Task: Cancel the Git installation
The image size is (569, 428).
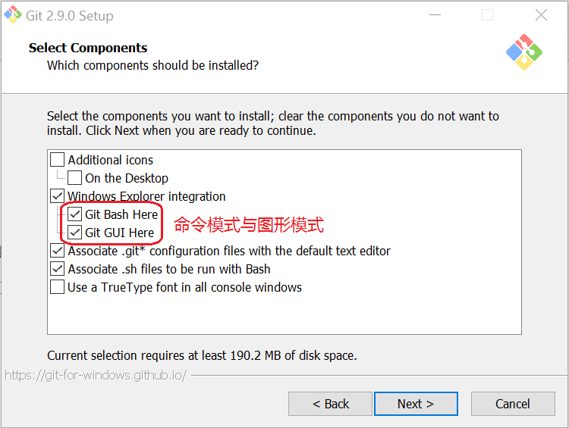Action: pos(512,404)
